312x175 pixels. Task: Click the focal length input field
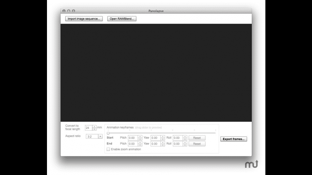click(89, 128)
